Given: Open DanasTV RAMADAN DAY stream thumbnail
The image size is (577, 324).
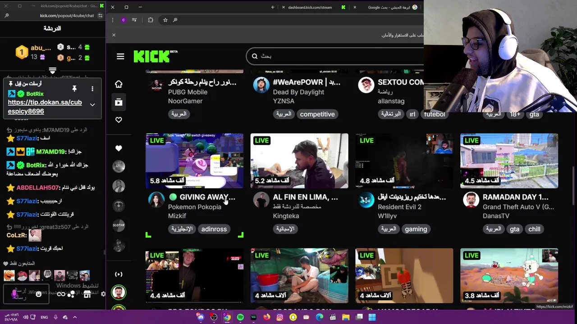Looking at the screenshot, I should (x=509, y=161).
